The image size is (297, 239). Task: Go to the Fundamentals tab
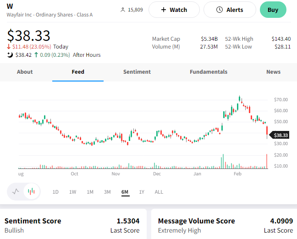point(209,72)
